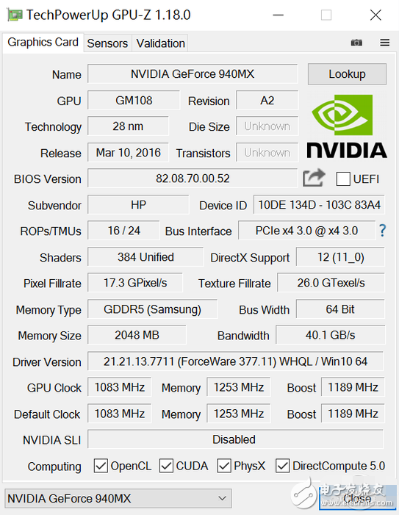
Task: Toggle the OpenCL checkbox
Action: pyautogui.click(x=101, y=466)
